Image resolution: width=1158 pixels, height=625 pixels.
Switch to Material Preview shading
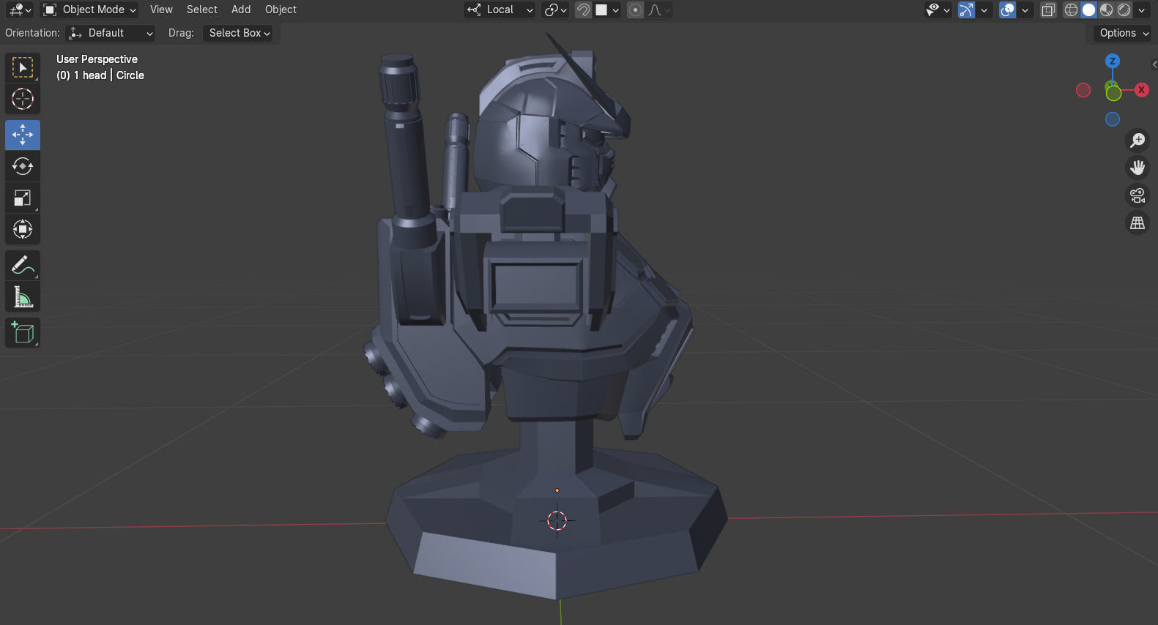click(1106, 10)
